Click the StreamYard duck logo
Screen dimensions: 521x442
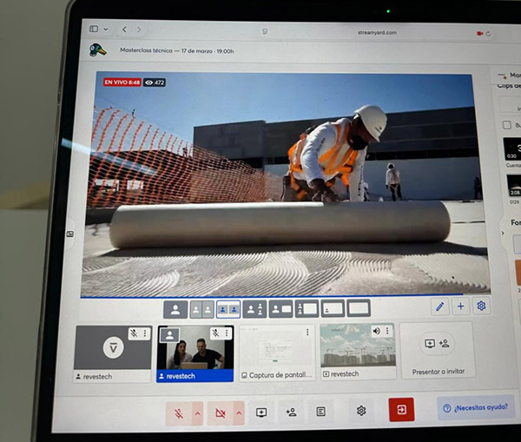click(97, 49)
